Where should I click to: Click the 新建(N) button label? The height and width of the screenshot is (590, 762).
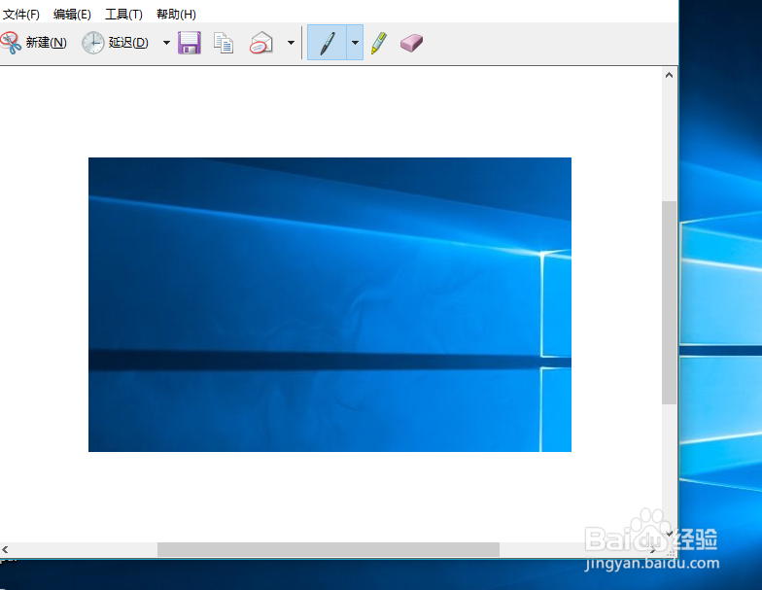[x=47, y=43]
